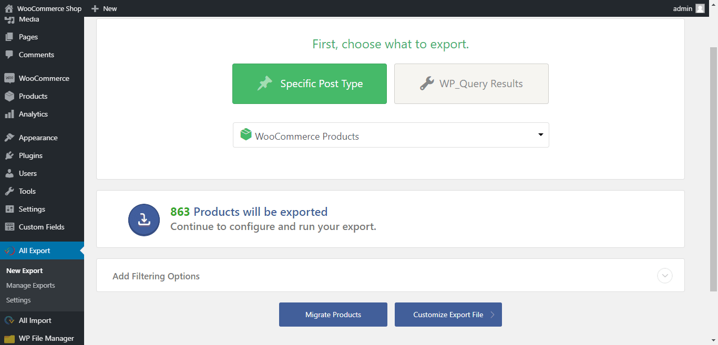Select Specific Post Type button

coord(310,83)
